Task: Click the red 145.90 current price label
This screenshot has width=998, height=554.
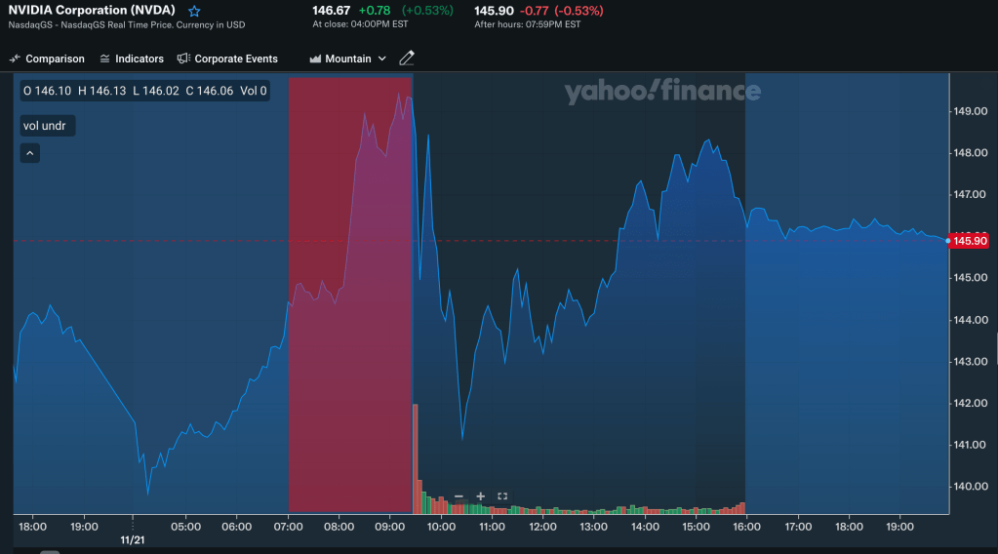Action: point(971,241)
